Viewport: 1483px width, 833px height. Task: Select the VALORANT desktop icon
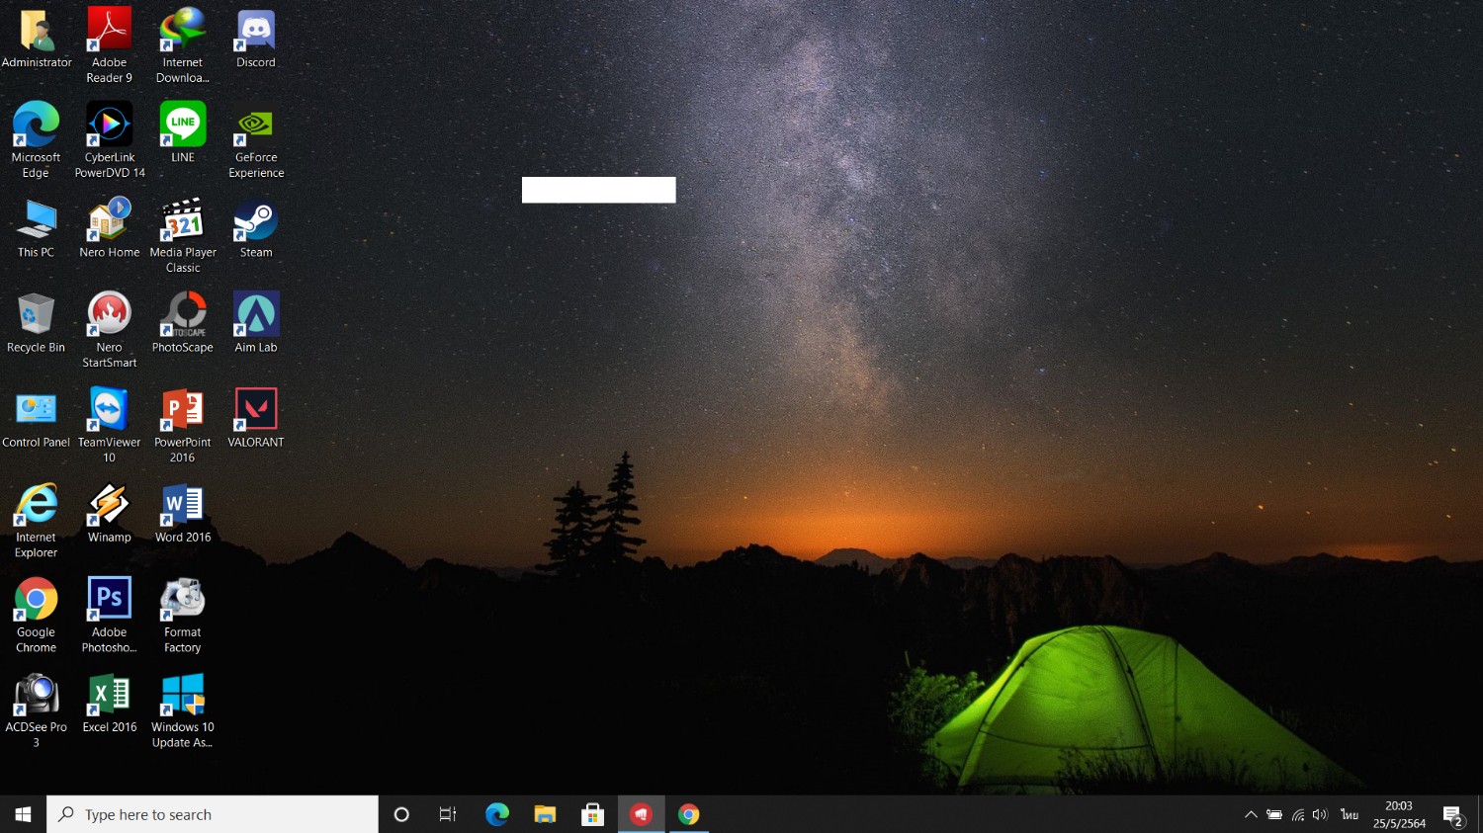(256, 418)
